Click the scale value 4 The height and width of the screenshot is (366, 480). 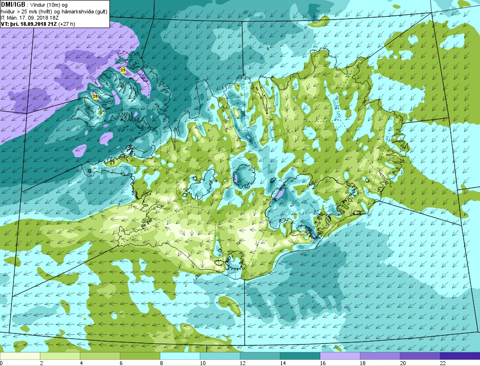[82, 363]
